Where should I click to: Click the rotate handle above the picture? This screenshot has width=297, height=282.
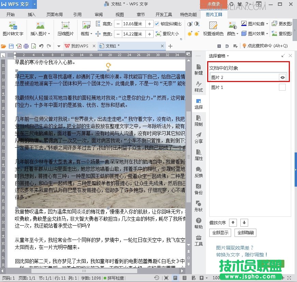click(x=109, y=65)
